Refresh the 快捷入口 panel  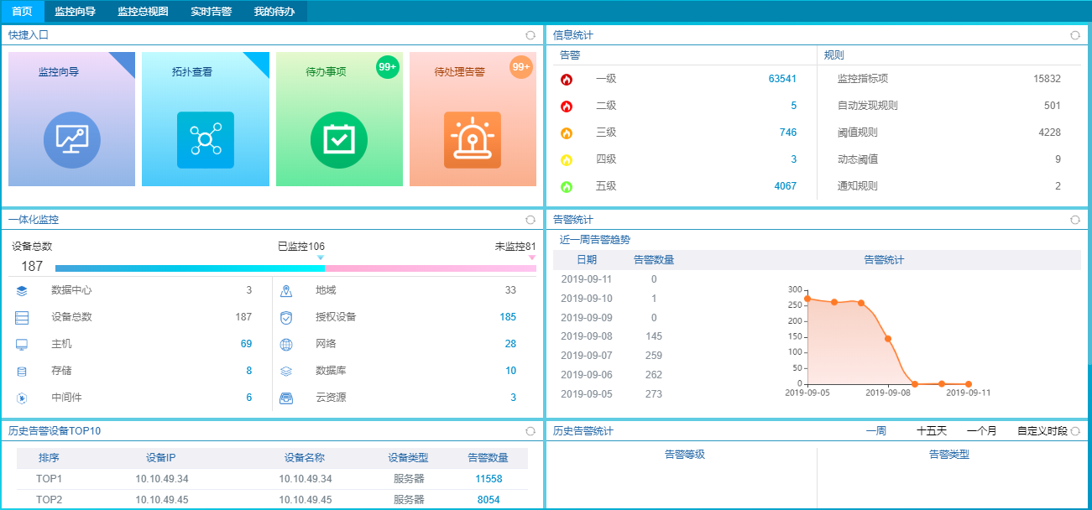click(530, 35)
